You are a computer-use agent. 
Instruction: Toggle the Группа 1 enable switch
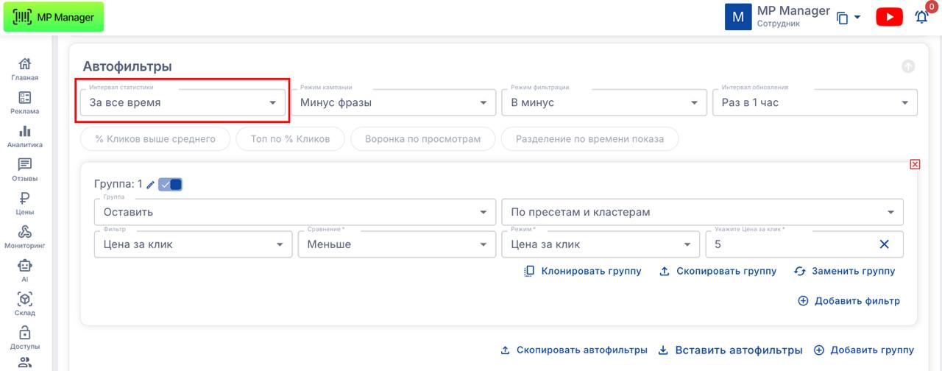[x=171, y=185]
